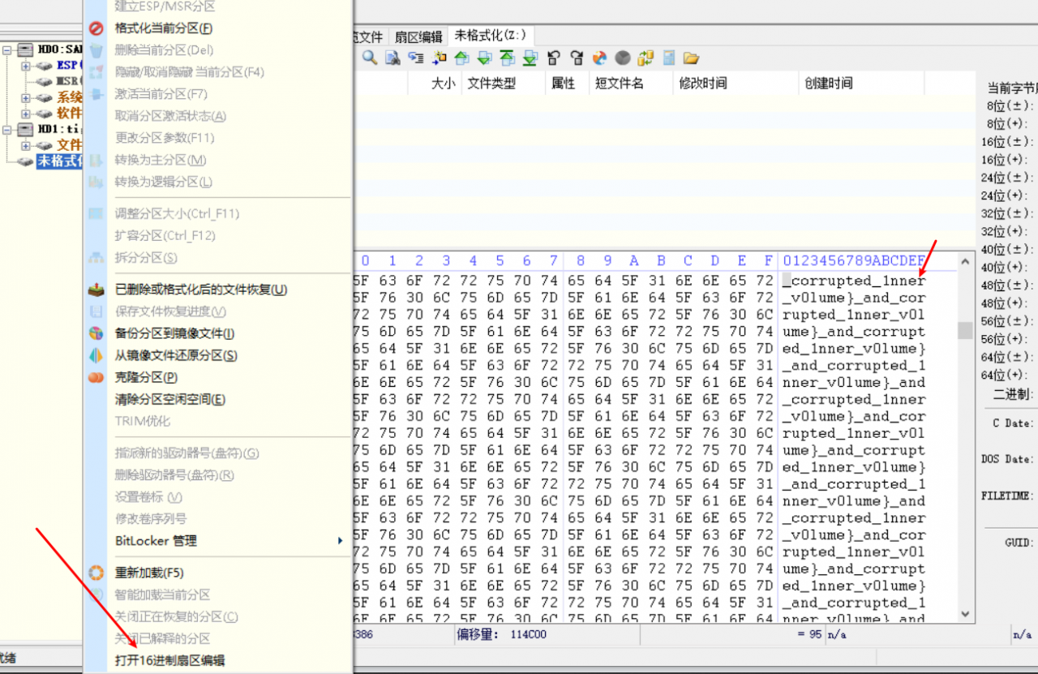Click the ASCII header row 0123456789ABCDEF

pos(854,260)
